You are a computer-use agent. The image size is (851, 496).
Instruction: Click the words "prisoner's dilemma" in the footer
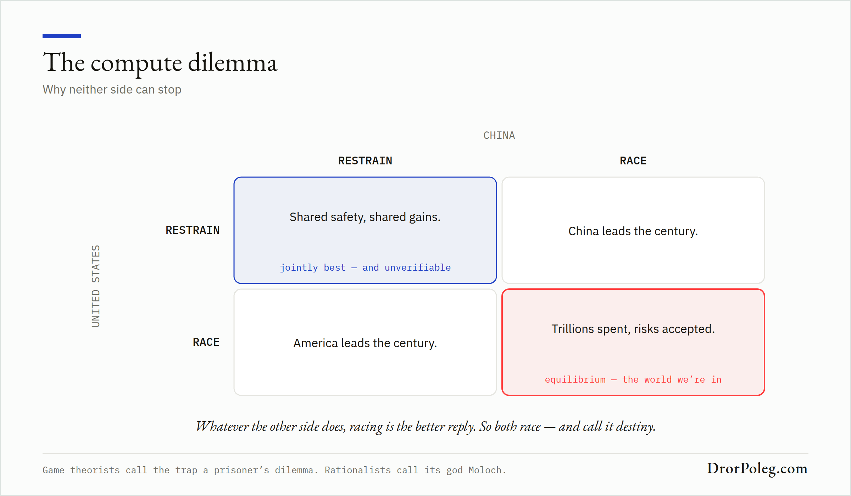(263, 470)
